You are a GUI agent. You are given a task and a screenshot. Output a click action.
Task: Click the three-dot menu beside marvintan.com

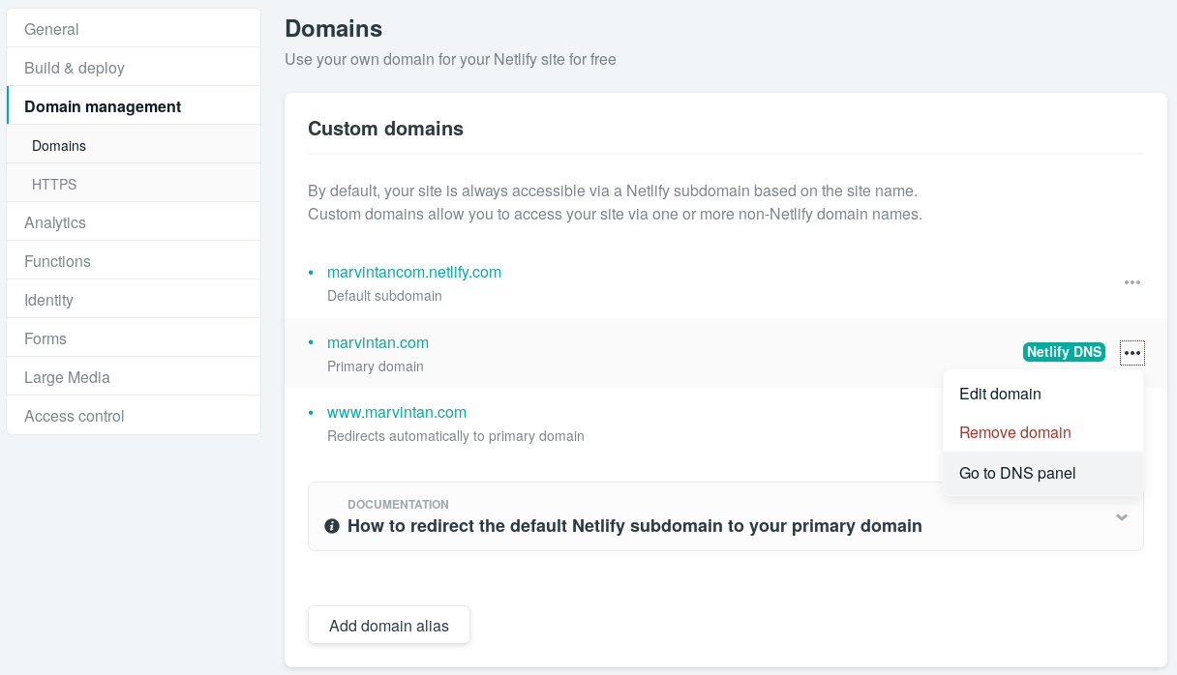1132,353
